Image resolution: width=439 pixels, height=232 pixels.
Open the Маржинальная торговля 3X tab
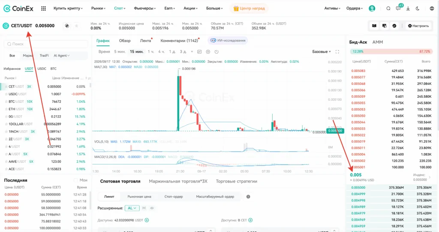coord(178,181)
